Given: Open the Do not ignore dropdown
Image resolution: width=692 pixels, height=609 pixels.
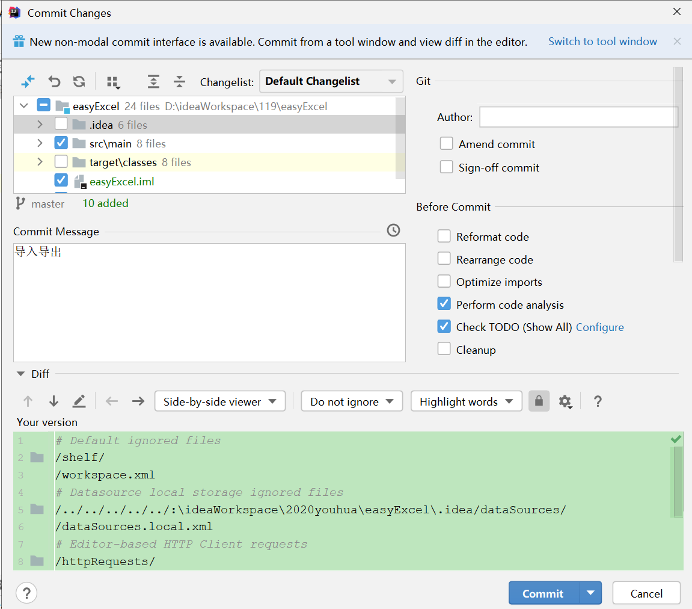Looking at the screenshot, I should coord(352,401).
